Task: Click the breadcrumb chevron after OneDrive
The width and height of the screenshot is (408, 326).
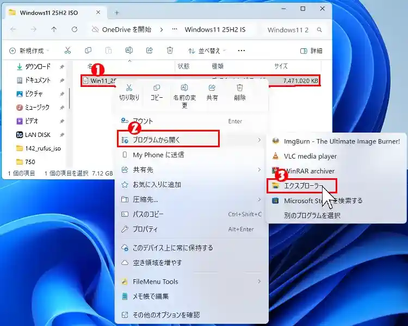Action: pyautogui.click(x=162, y=30)
